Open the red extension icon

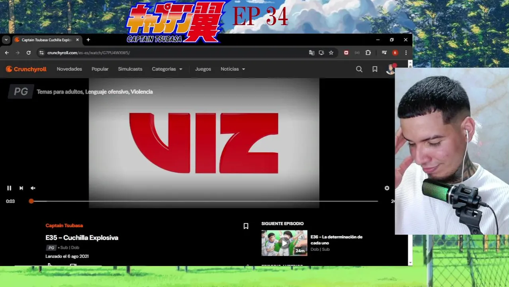(x=346, y=53)
